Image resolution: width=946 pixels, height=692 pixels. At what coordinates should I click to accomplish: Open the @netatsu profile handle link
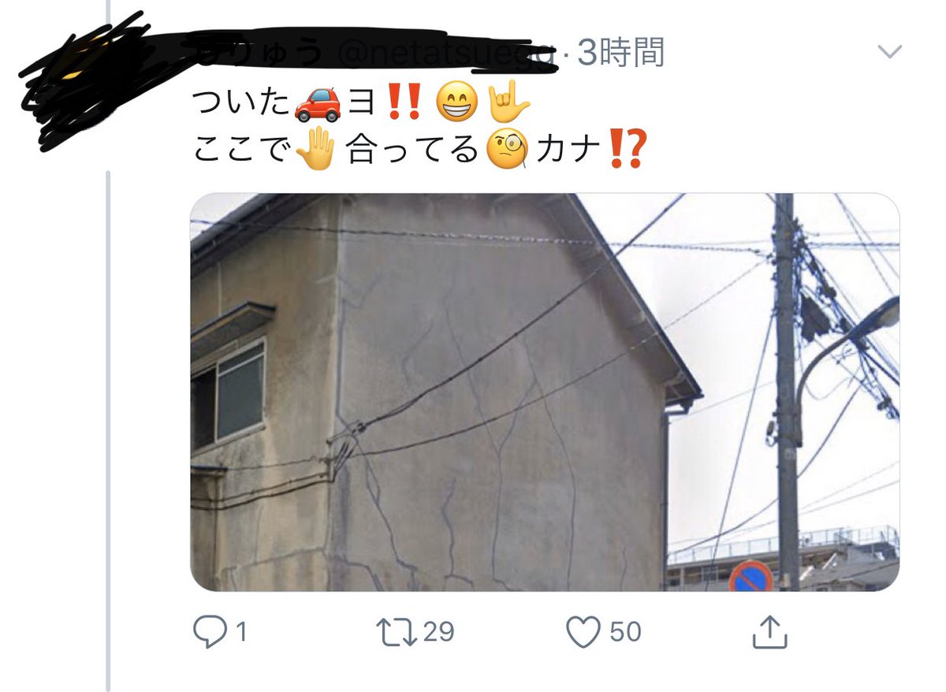pyautogui.click(x=448, y=54)
